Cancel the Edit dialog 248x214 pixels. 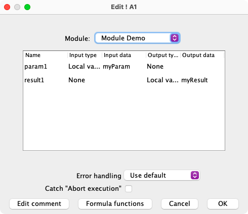click(x=180, y=204)
